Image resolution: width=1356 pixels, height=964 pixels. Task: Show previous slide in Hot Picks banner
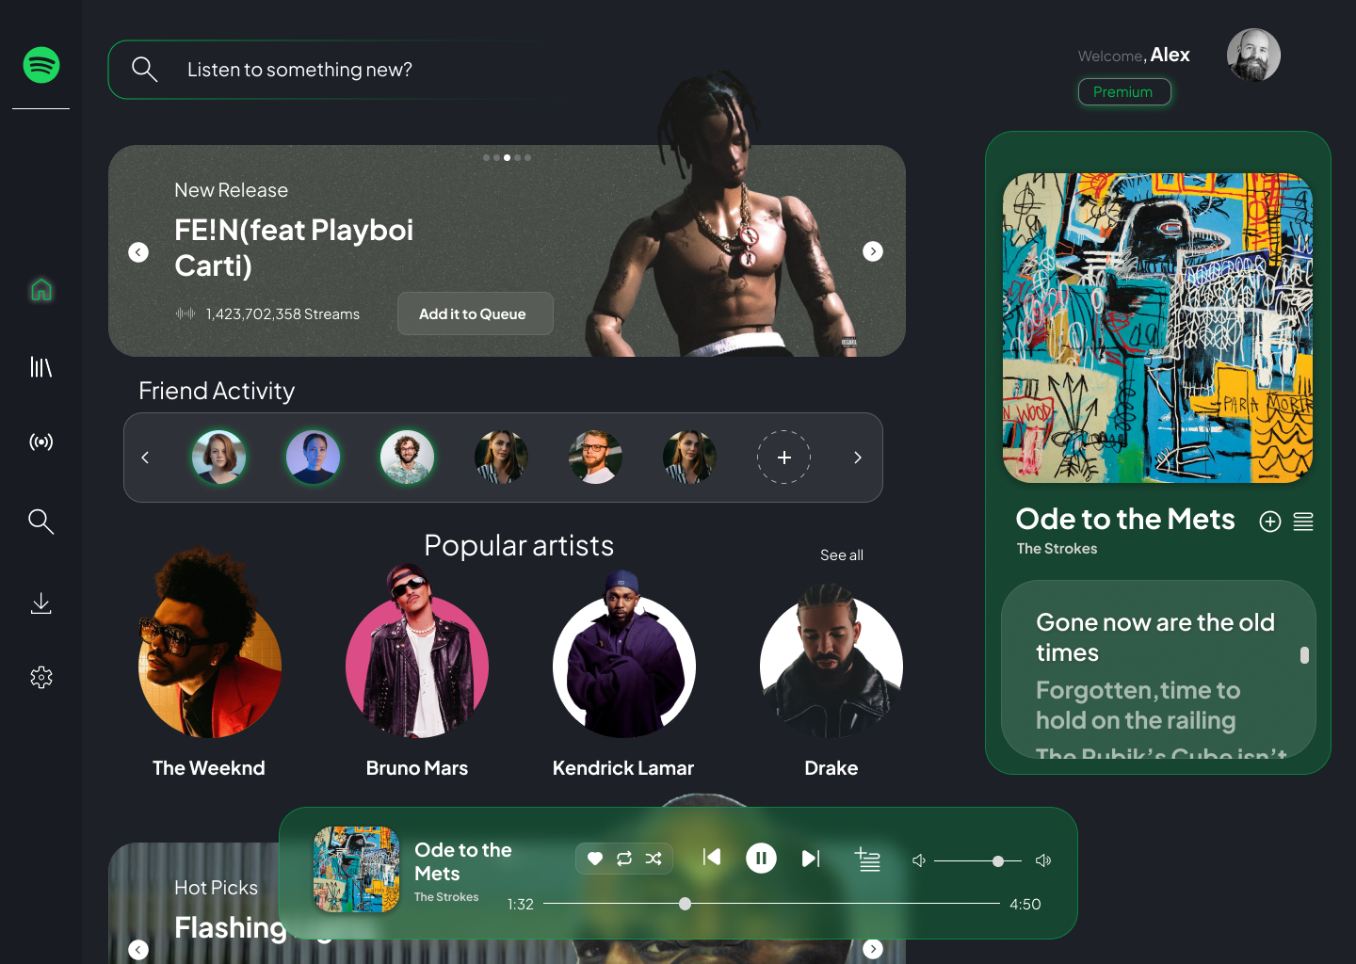[x=138, y=950]
